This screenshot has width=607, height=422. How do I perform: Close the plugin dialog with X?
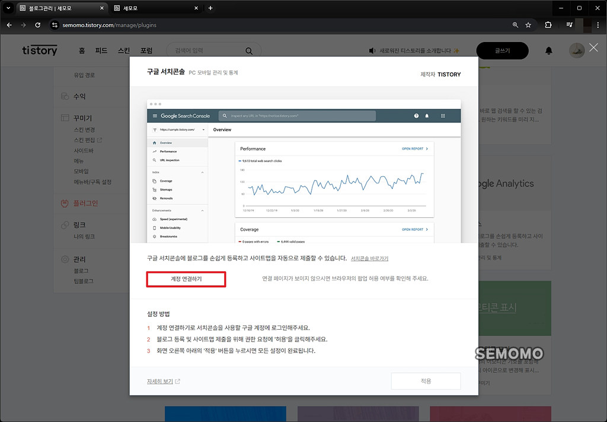pyautogui.click(x=593, y=47)
